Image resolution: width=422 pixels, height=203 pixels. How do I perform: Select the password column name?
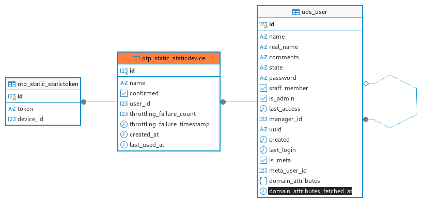pos(283,78)
